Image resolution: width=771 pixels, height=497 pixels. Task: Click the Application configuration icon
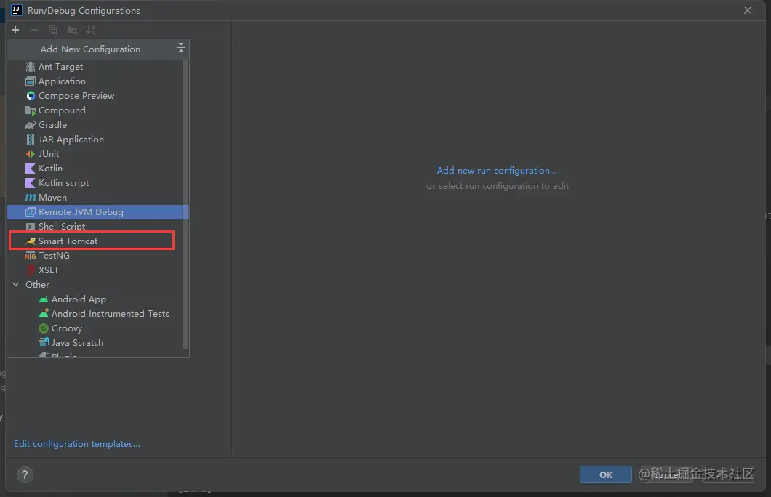31,81
